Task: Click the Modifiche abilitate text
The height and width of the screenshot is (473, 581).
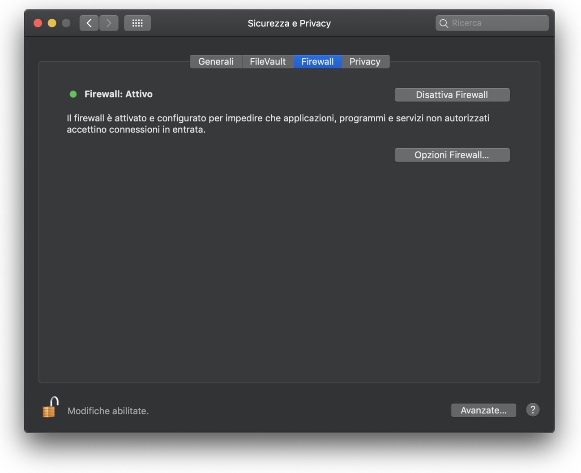Action: [108, 410]
